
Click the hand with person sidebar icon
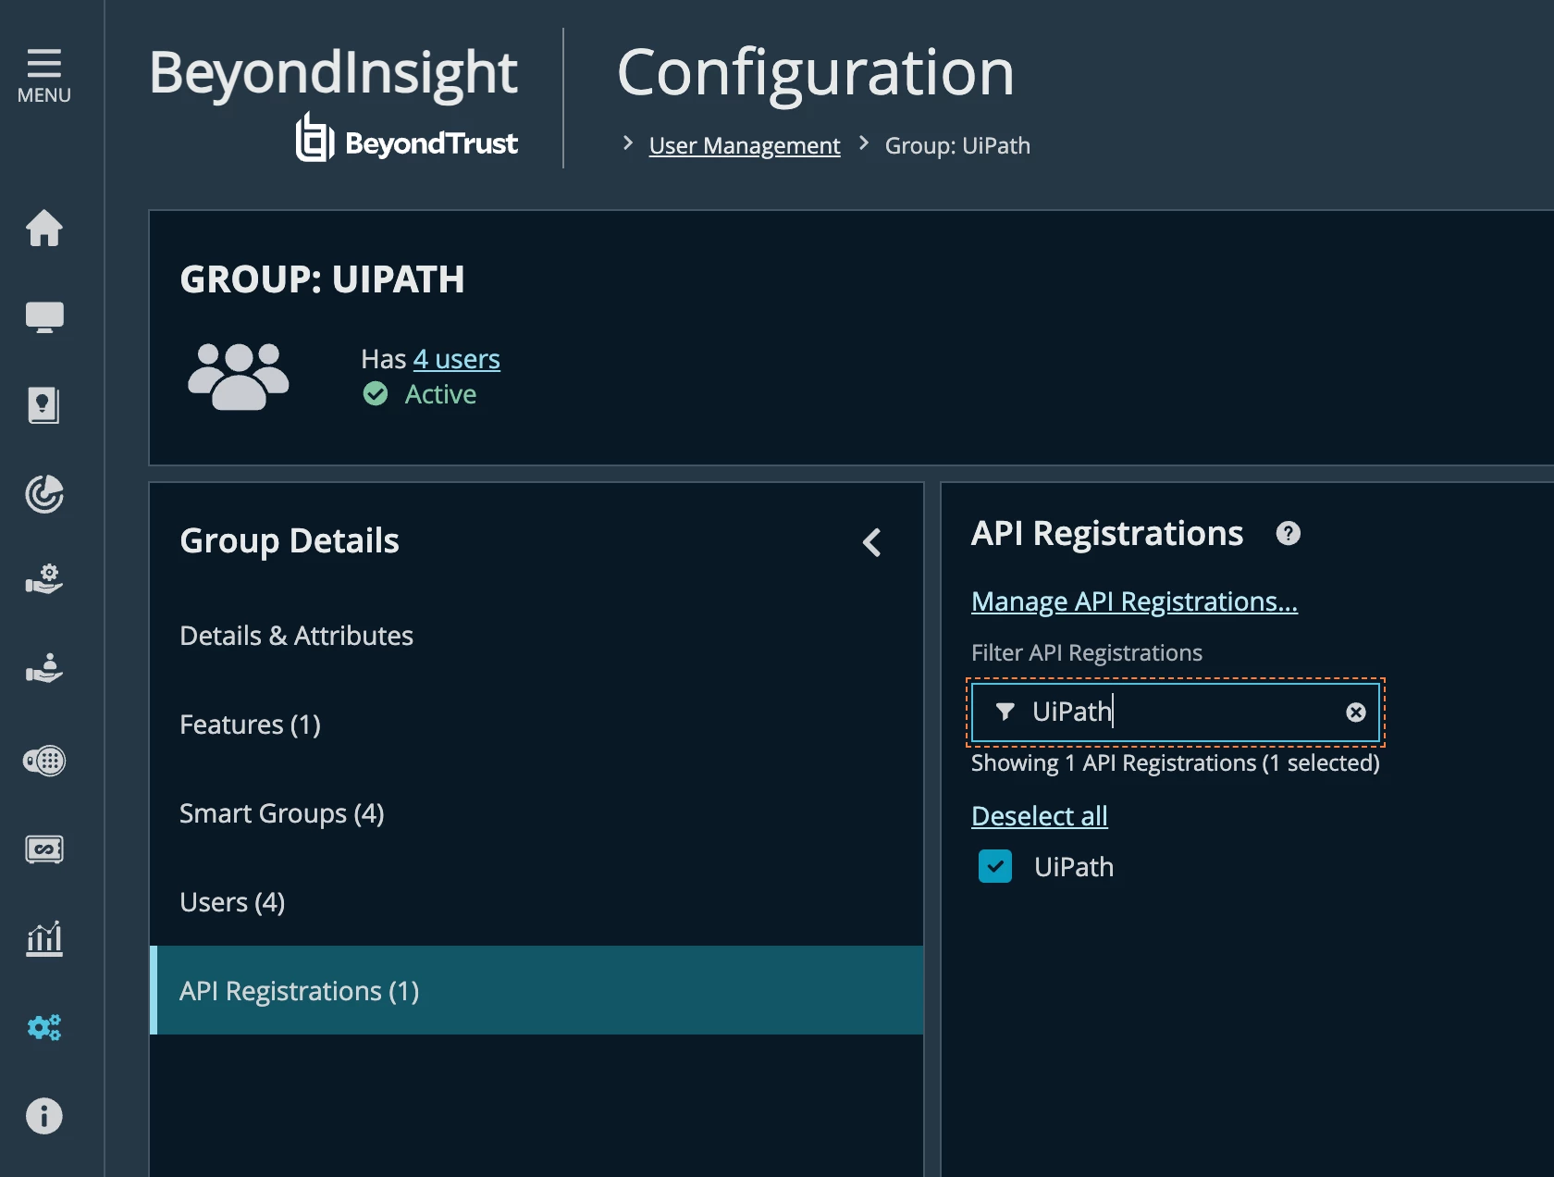click(x=43, y=668)
